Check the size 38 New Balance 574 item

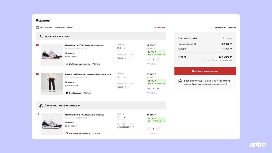tap(37, 114)
